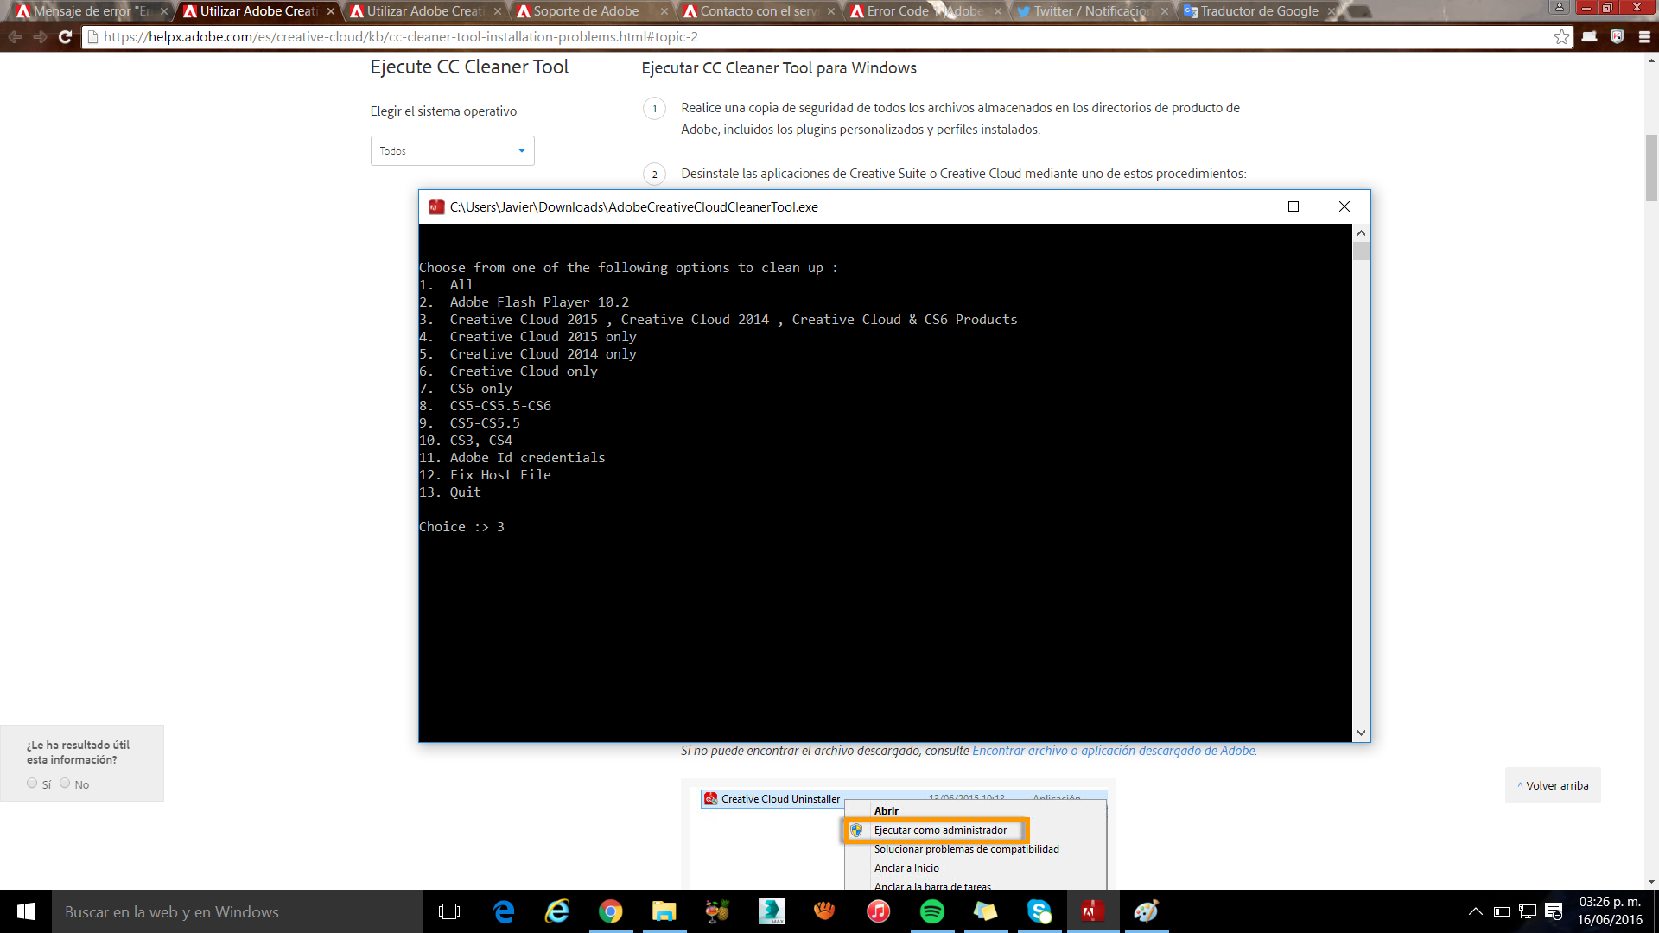Open Spotify from the taskbar
Image resolution: width=1659 pixels, height=933 pixels.
931,911
